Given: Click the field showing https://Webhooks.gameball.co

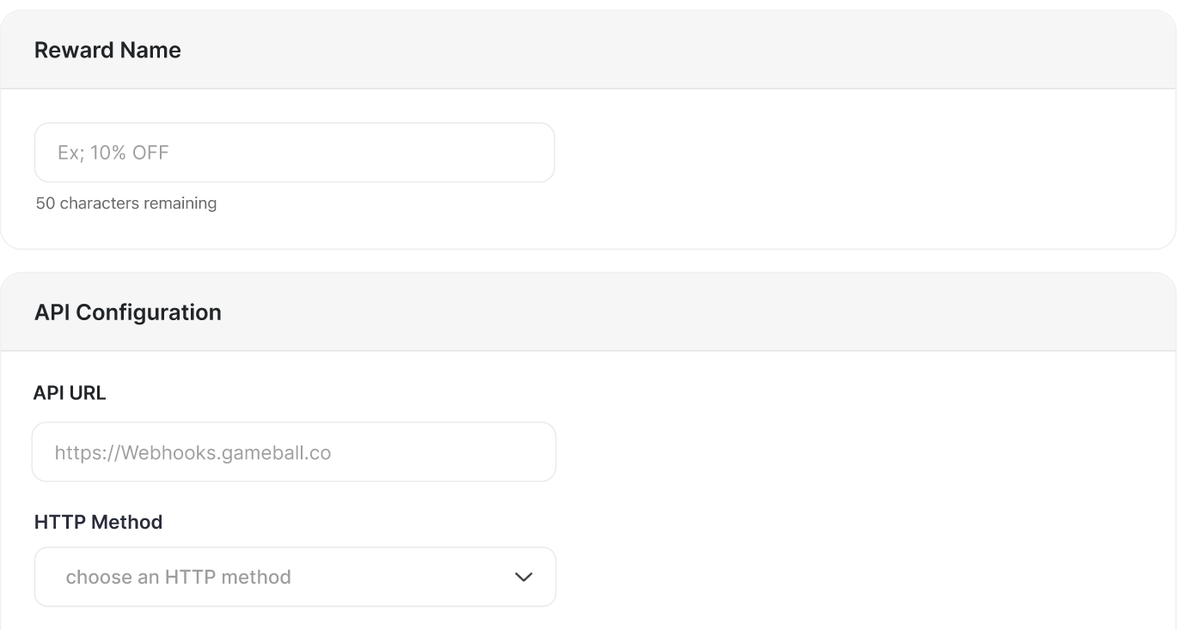Looking at the screenshot, I should pyautogui.click(x=294, y=451).
